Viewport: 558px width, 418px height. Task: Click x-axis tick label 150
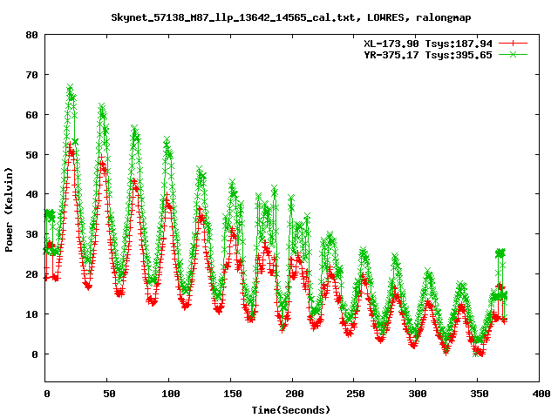click(x=233, y=394)
